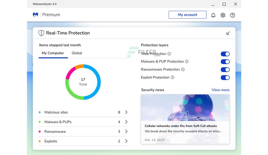Open My account
The image size is (268, 155).
(x=188, y=15)
